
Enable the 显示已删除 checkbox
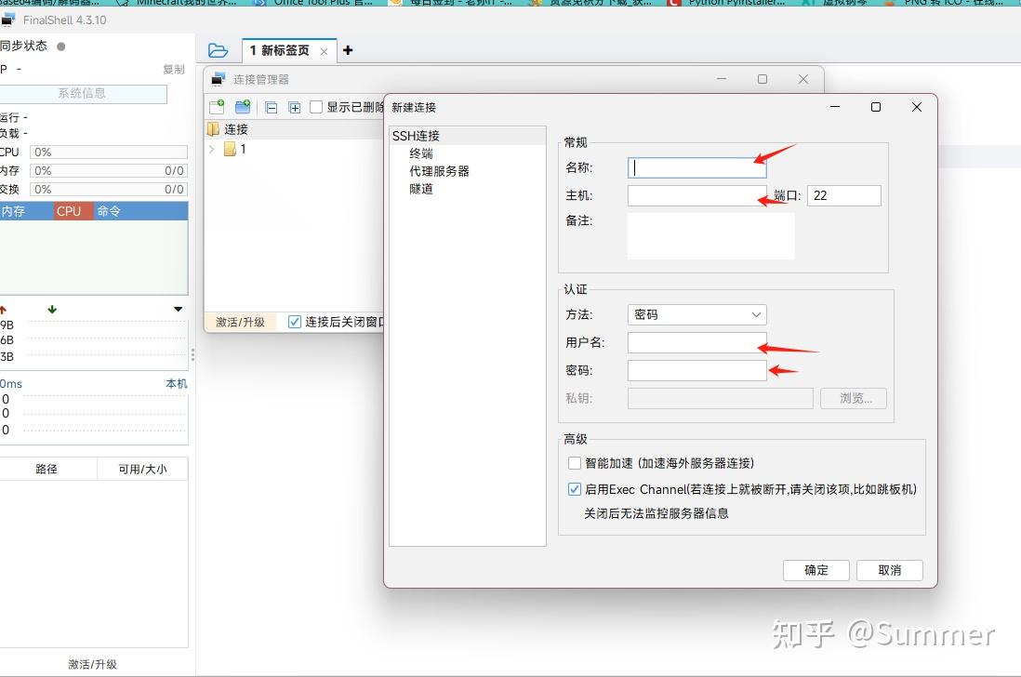pos(314,109)
